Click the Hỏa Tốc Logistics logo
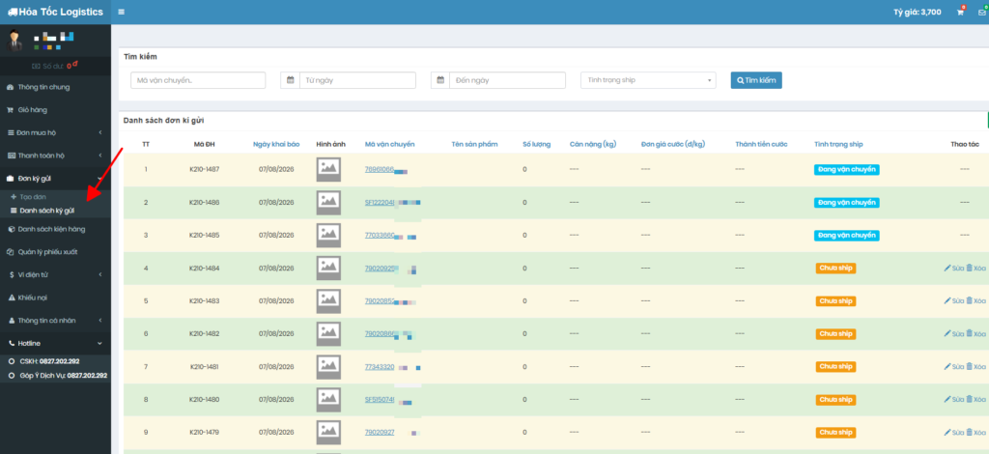 pyautogui.click(x=55, y=12)
